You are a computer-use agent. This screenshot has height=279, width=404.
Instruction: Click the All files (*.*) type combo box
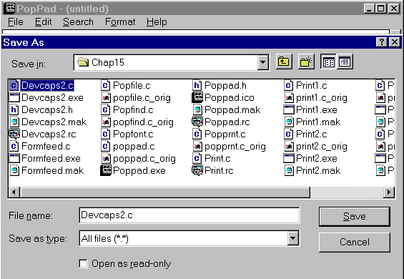189,238
